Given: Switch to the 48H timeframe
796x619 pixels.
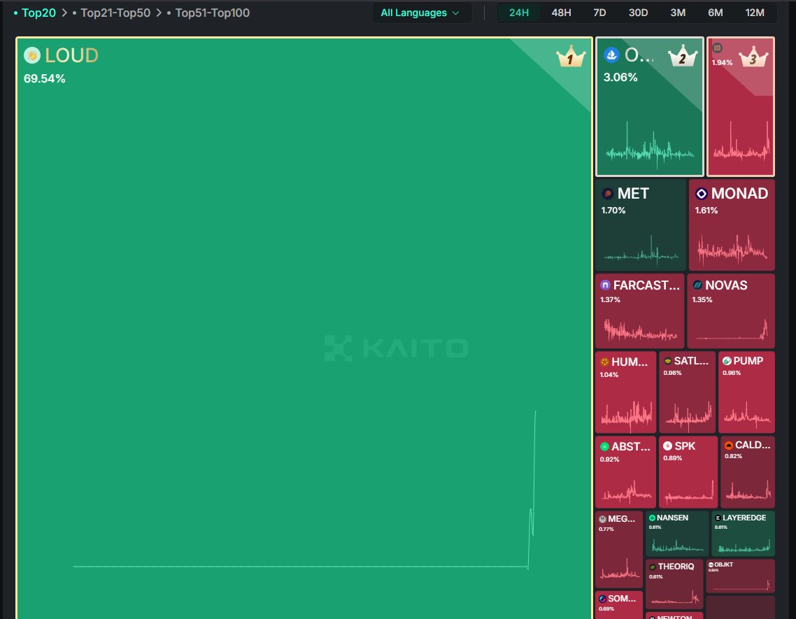Looking at the screenshot, I should (x=561, y=13).
